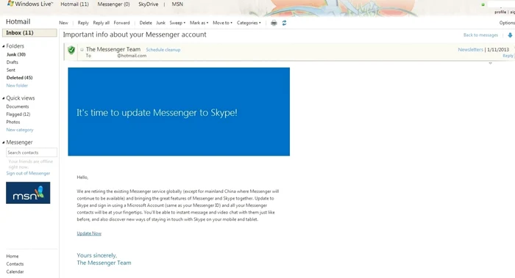
Task: Click the print message icon
Action: point(274,23)
